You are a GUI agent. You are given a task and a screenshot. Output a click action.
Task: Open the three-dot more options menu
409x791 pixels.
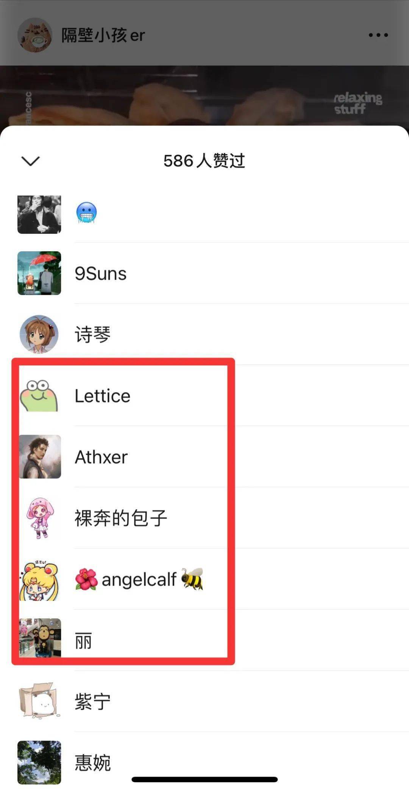(x=378, y=35)
